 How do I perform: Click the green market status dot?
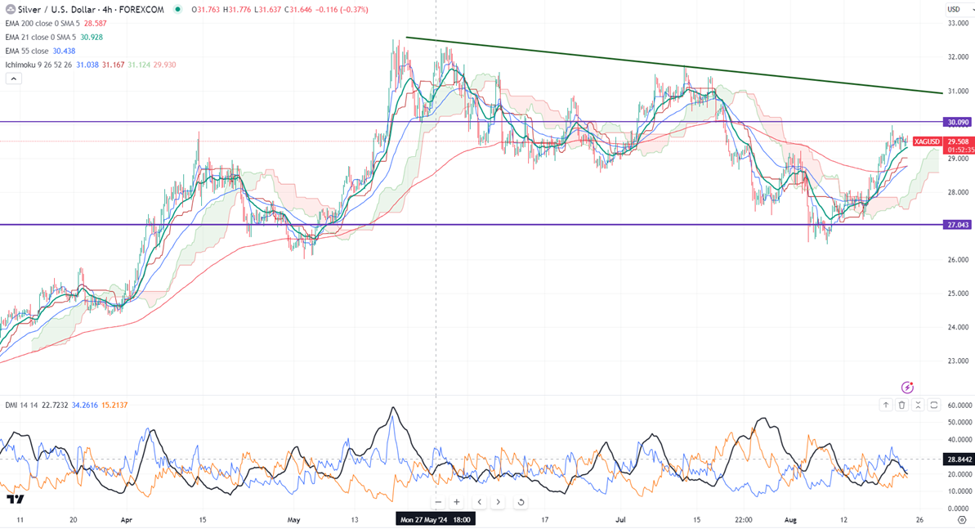(x=178, y=9)
